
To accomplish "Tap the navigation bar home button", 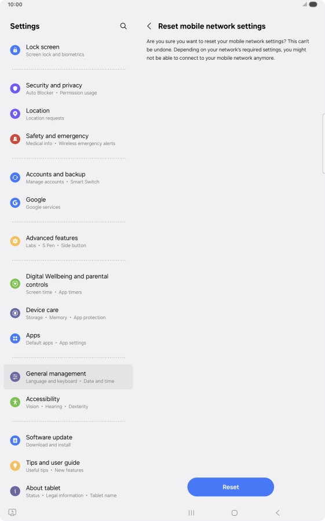I will [x=235, y=513].
